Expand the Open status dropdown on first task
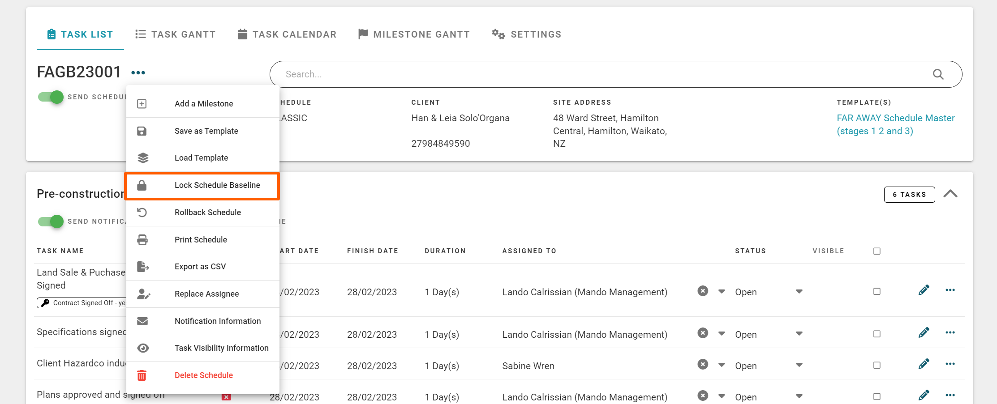Image resolution: width=997 pixels, height=404 pixels. (799, 291)
